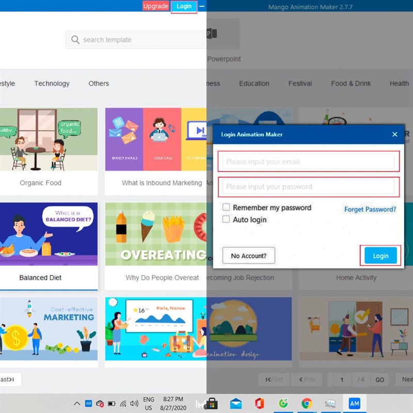Click the AM tray icon
This screenshot has width=413, height=413.
tap(88, 403)
